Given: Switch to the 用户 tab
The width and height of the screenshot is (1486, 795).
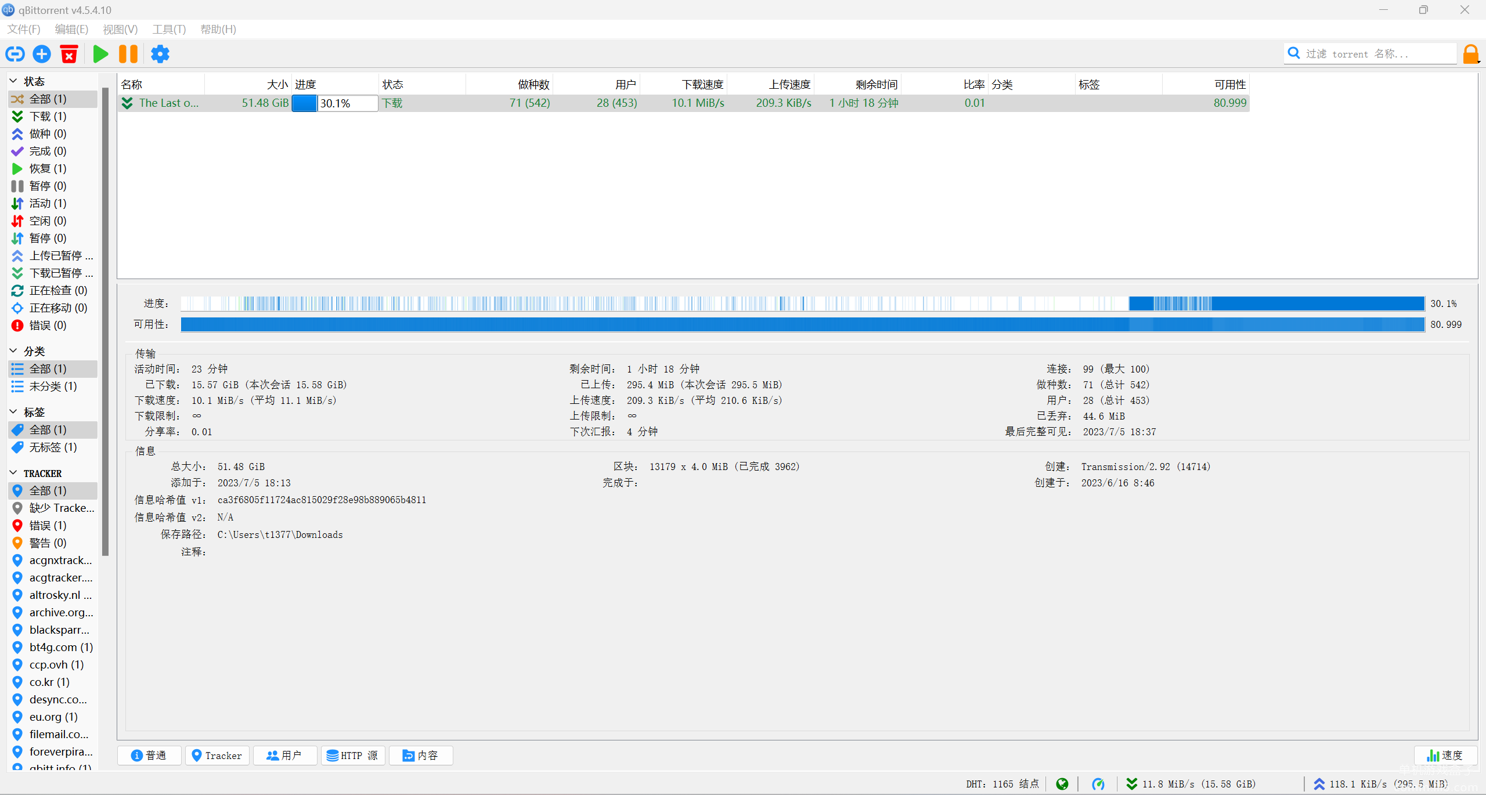Looking at the screenshot, I should (285, 755).
